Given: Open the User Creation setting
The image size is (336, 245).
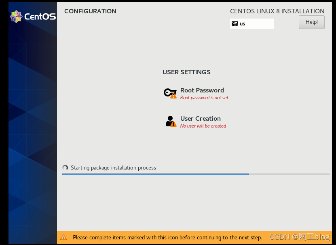Looking at the screenshot, I should tap(196, 122).
